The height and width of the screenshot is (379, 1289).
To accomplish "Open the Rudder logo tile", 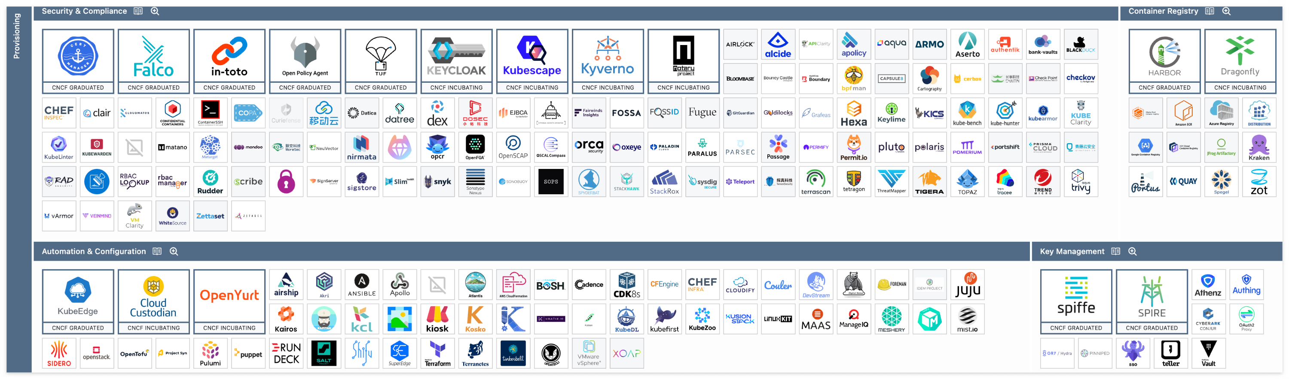I will [210, 182].
